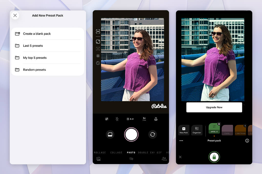Select the green AMBLE preset swatch
The image size is (262, 174).
point(214,128)
